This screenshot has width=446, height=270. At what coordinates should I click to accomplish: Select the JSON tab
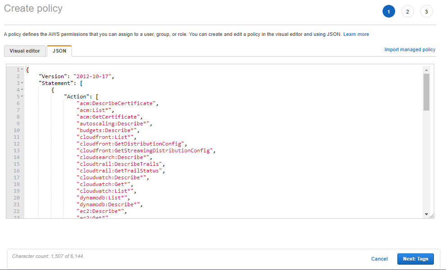pyautogui.click(x=59, y=51)
